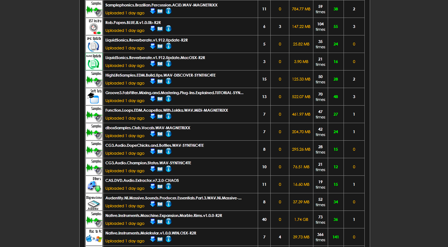Download Native Instruments Molekular with the arrow icon
The image size is (448, 247).
153,239
